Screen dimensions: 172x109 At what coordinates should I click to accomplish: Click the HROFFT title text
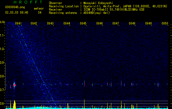pos(28,2)
